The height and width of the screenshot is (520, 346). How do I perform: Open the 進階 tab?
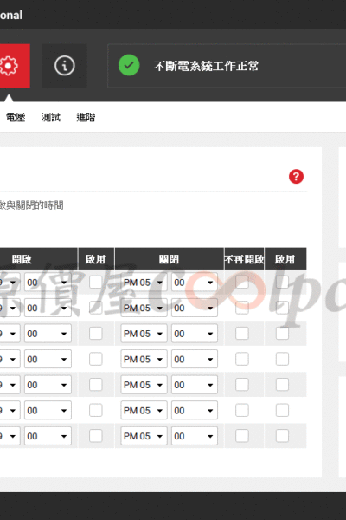click(86, 117)
